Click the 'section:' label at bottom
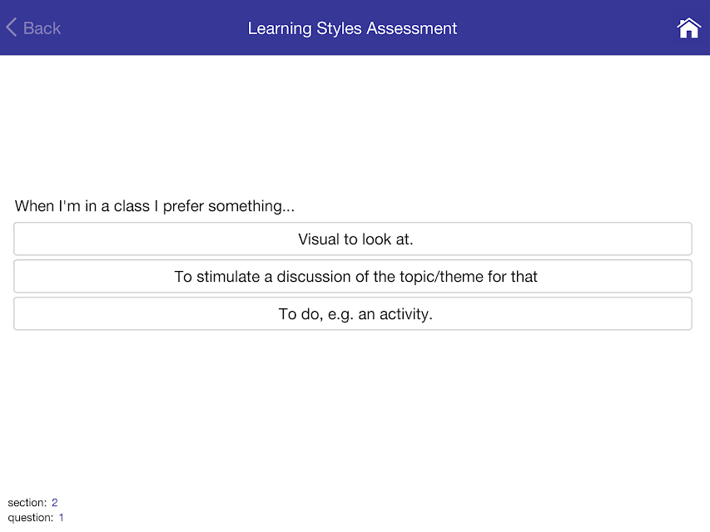The height and width of the screenshot is (532, 710). tap(27, 503)
